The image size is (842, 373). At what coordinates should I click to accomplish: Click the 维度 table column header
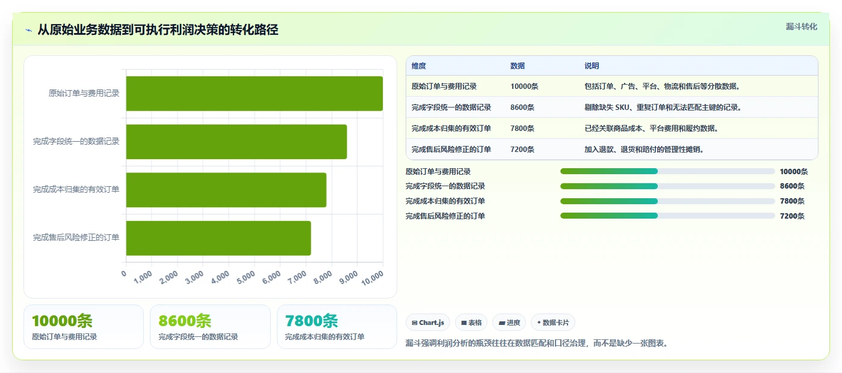[419, 66]
